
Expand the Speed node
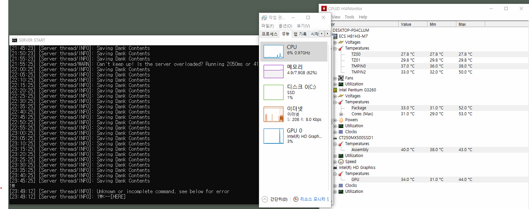click(335, 162)
